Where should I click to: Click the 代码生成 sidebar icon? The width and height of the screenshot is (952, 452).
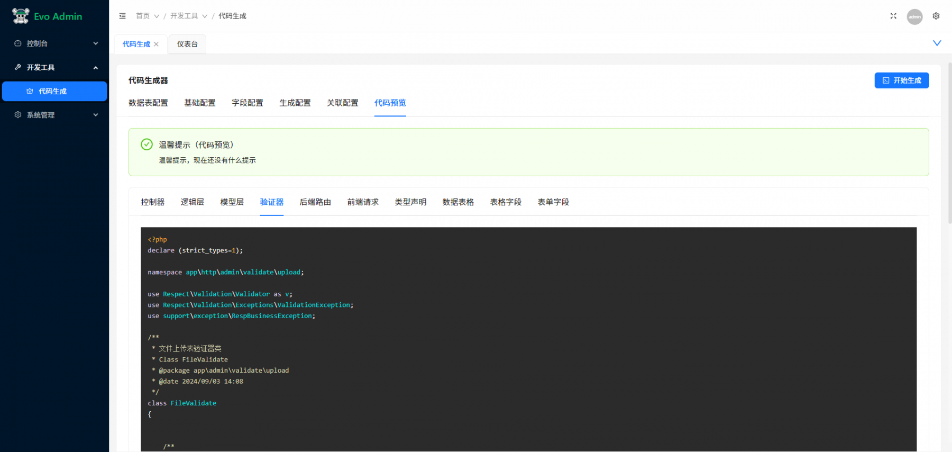click(x=30, y=91)
